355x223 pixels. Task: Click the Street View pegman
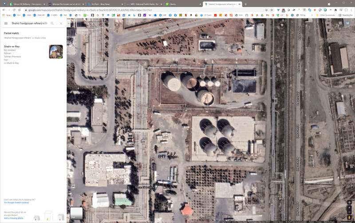pos(349,217)
